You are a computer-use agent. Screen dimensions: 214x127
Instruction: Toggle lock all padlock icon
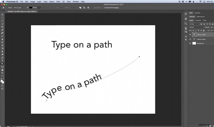[x=204, y=30]
